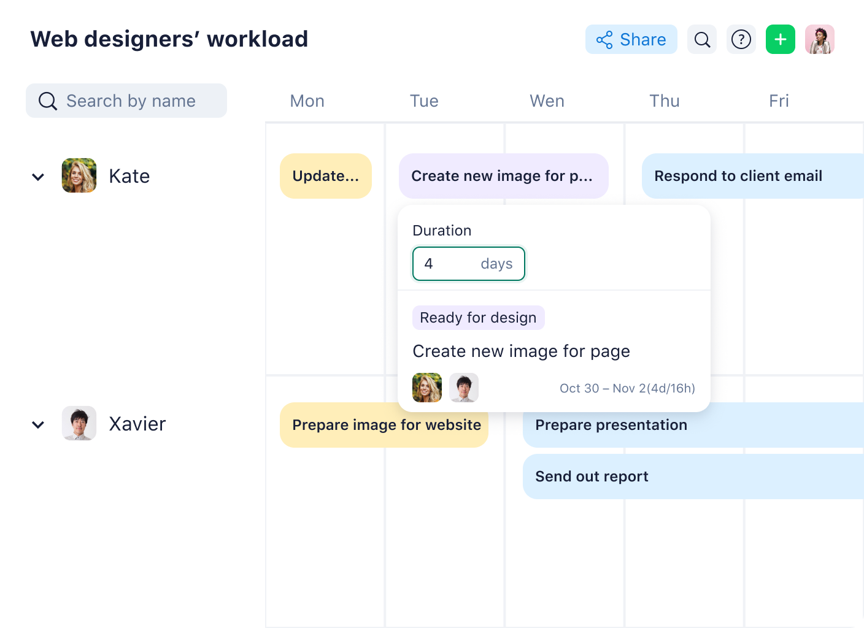Open the Share dialog
The image size is (864, 628).
(x=631, y=39)
